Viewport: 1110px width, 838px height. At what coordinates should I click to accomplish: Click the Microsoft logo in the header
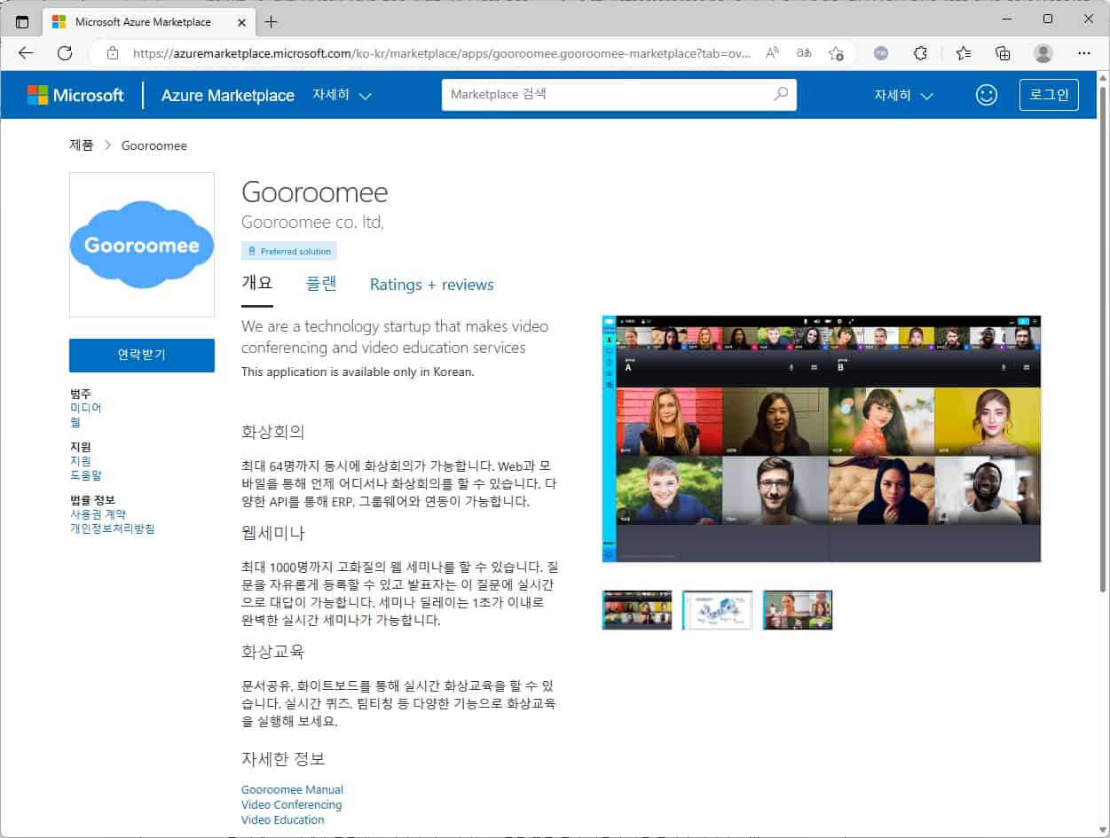coord(75,95)
